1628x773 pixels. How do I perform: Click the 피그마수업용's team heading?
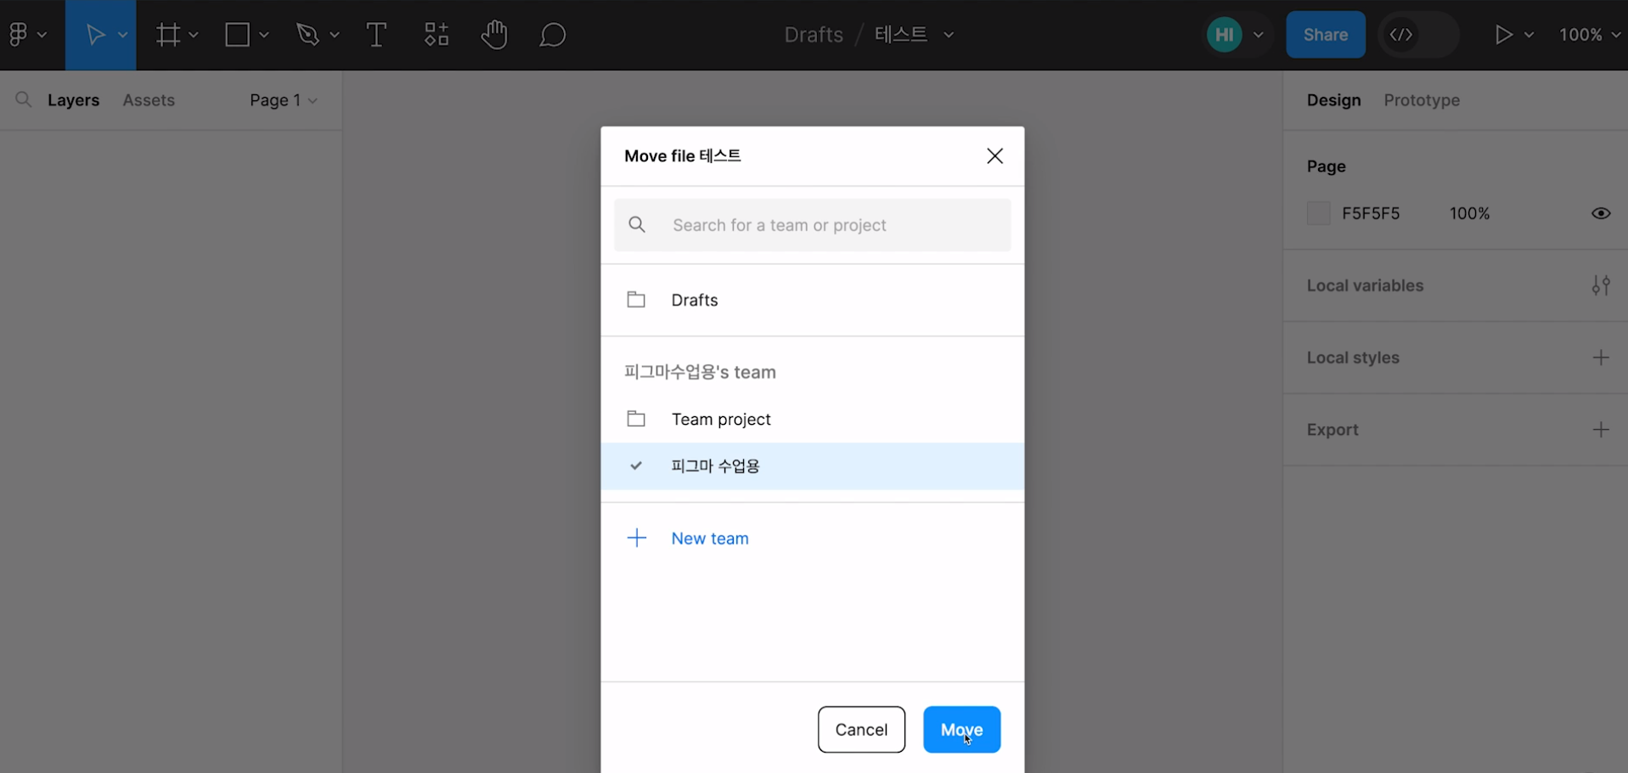pyautogui.click(x=700, y=372)
